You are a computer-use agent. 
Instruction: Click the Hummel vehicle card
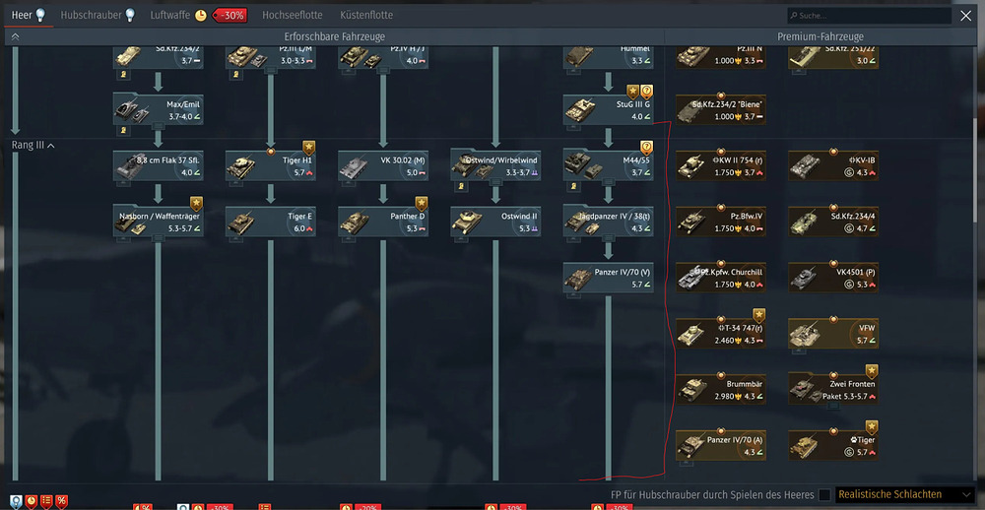[x=608, y=57]
